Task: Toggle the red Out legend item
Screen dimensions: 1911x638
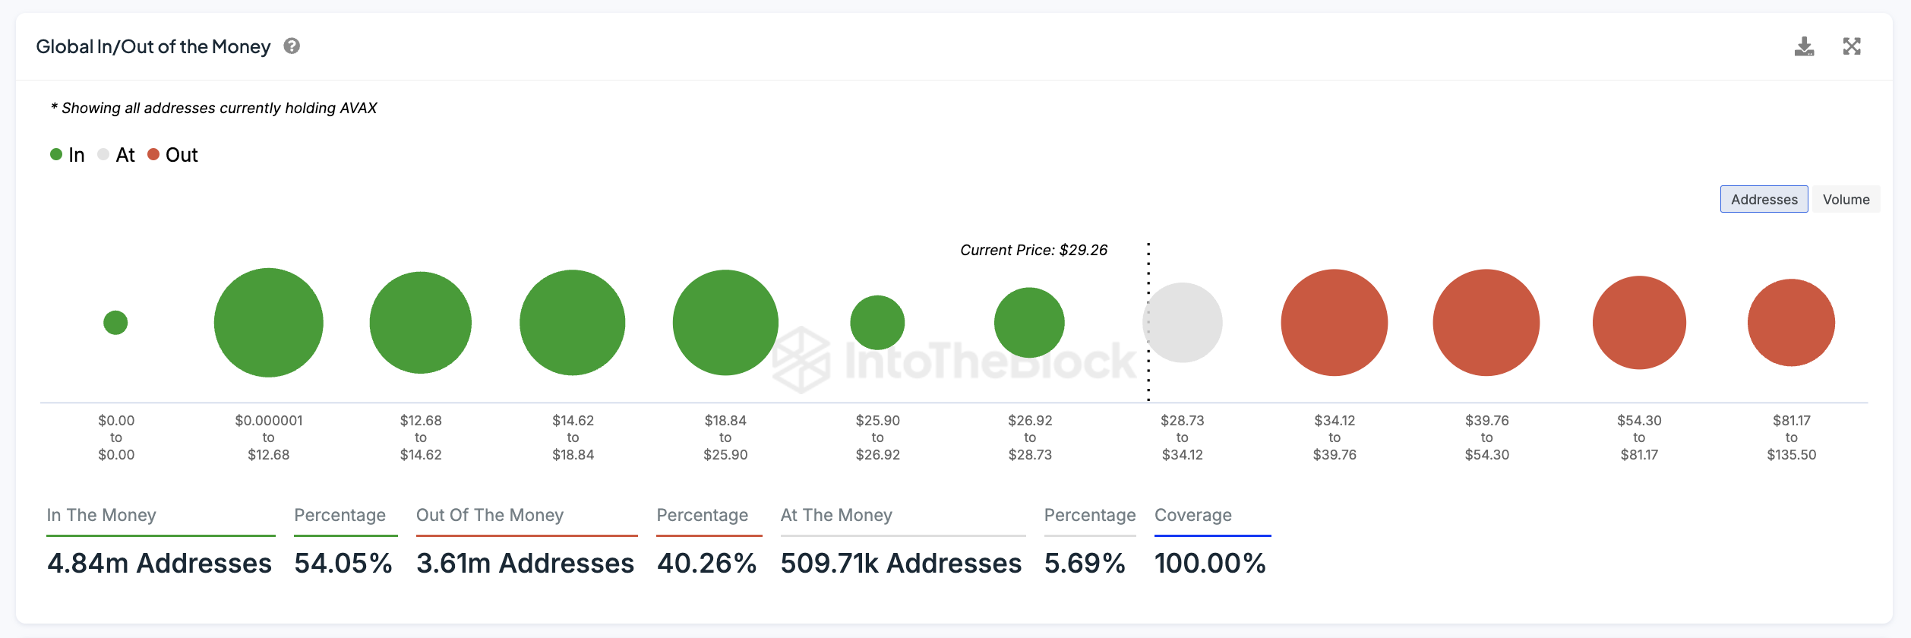Action: (x=172, y=155)
